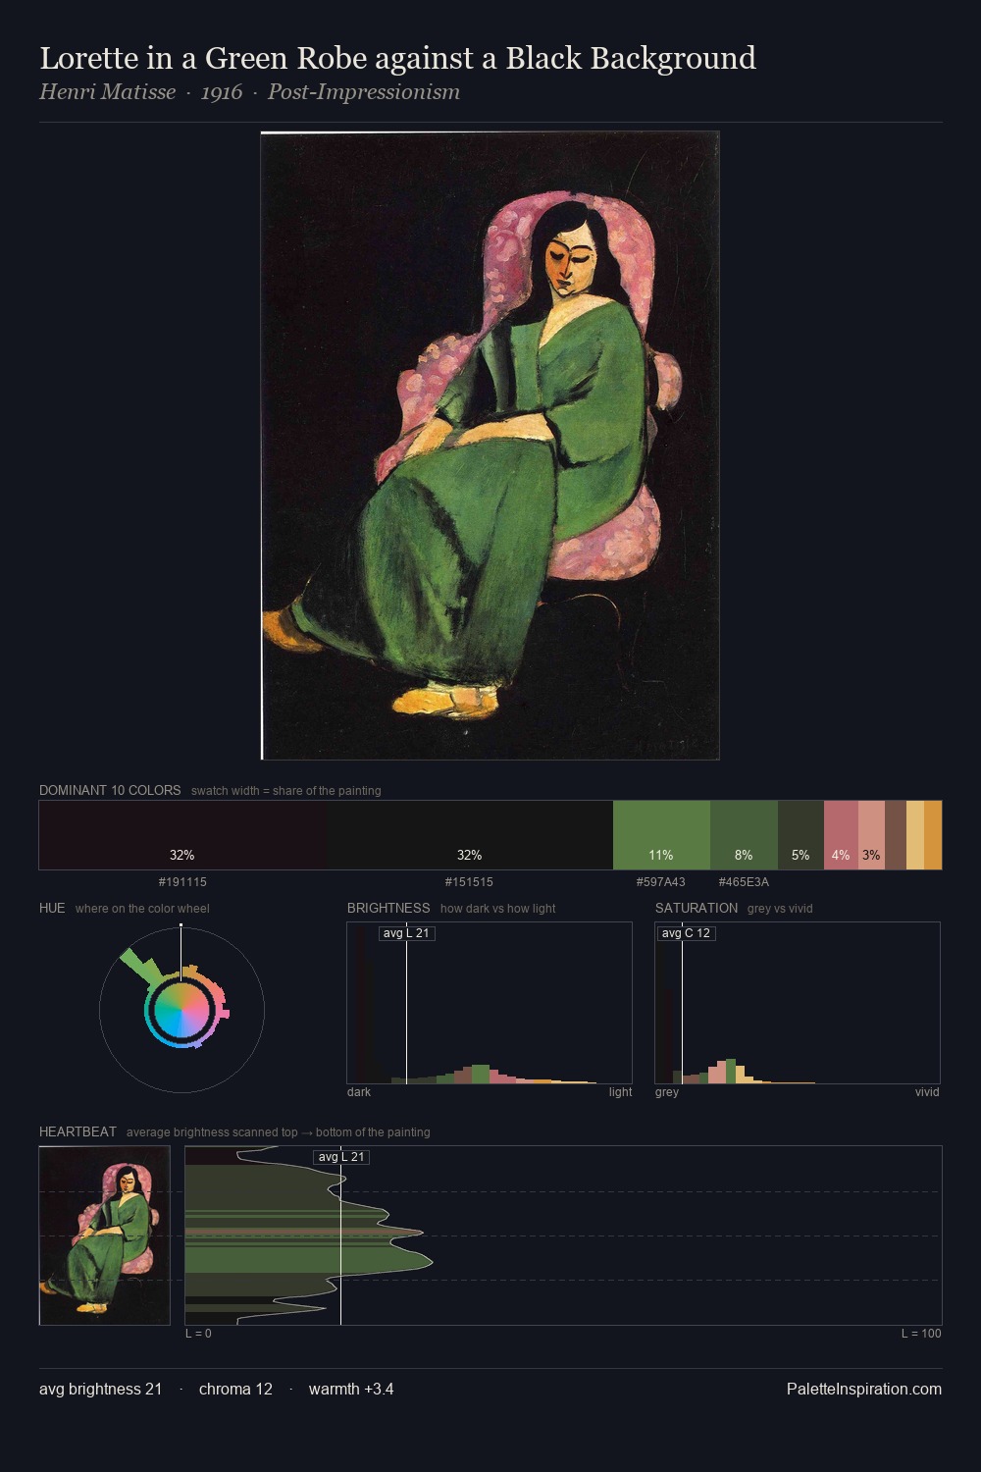Click the 'DOMINANT 10 COLORS' heading
The image size is (981, 1472).
pyautogui.click(x=110, y=790)
